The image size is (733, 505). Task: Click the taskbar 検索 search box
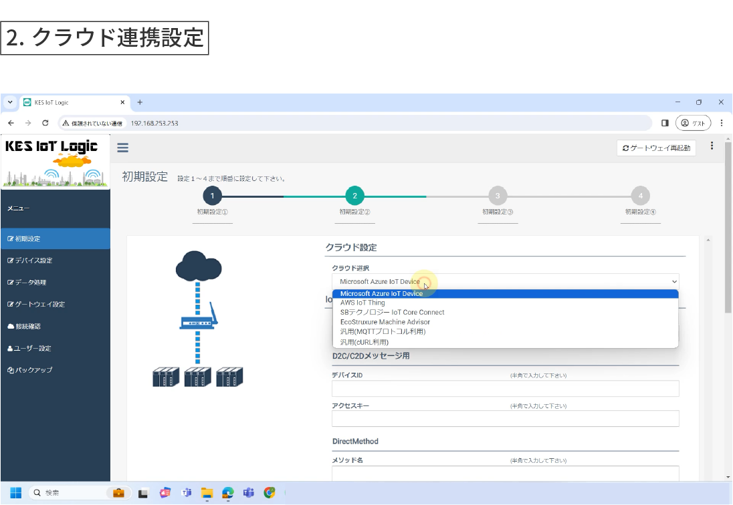pos(80,493)
